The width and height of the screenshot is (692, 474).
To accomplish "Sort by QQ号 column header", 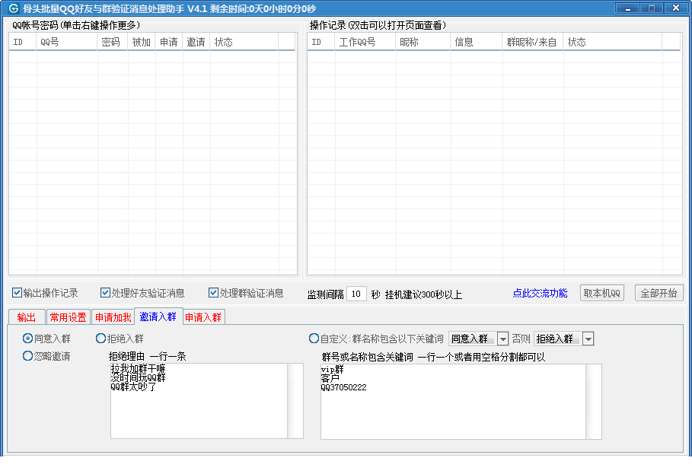I will [x=67, y=42].
